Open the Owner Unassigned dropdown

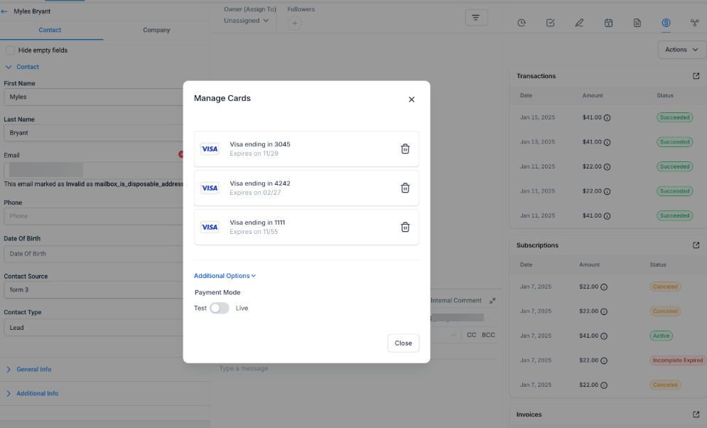point(247,21)
